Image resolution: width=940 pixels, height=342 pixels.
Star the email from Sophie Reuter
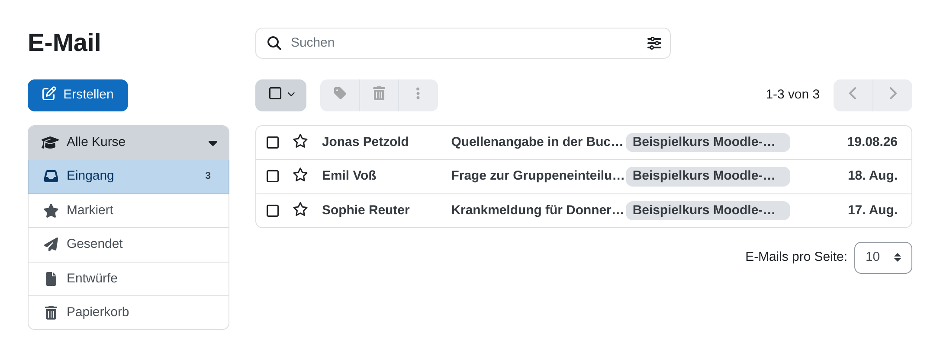point(300,210)
